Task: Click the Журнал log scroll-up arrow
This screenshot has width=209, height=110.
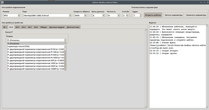Action: coord(207,26)
